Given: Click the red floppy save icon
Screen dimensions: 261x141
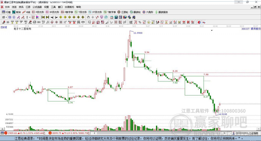Looking at the screenshot, I should coord(125,17).
